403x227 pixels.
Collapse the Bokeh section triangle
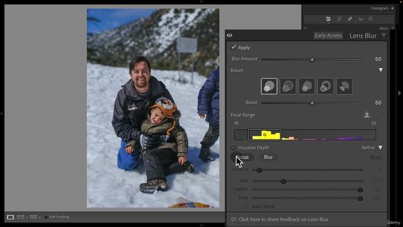380,70
